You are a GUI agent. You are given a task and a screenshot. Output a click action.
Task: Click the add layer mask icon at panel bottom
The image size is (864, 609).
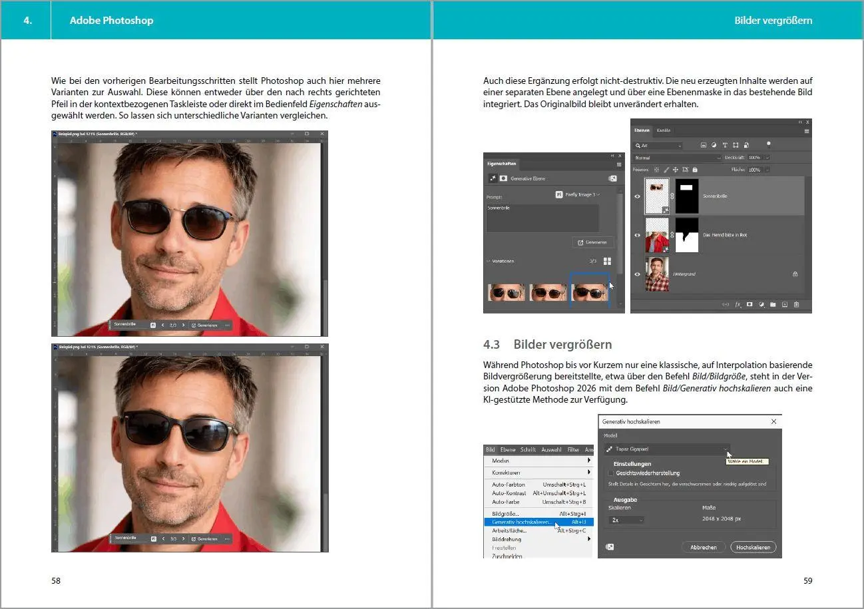tap(750, 304)
